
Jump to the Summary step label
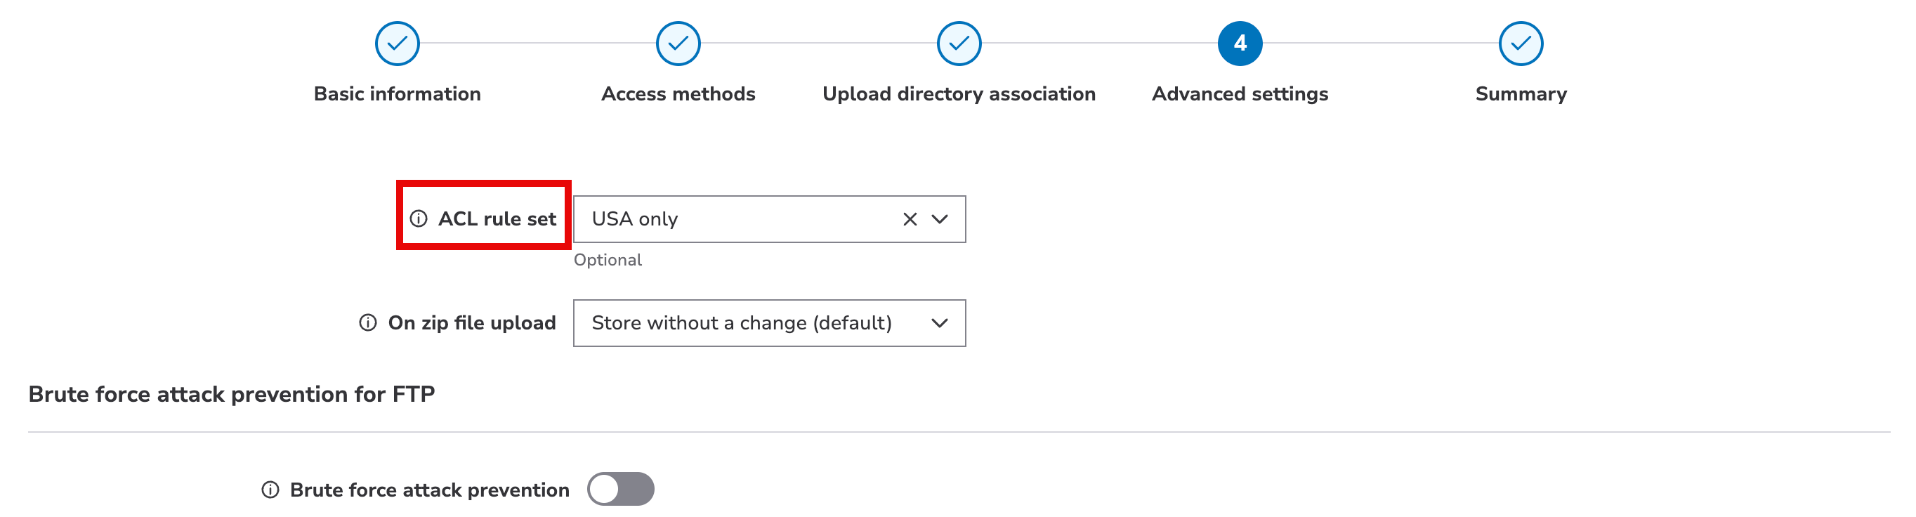(1521, 93)
